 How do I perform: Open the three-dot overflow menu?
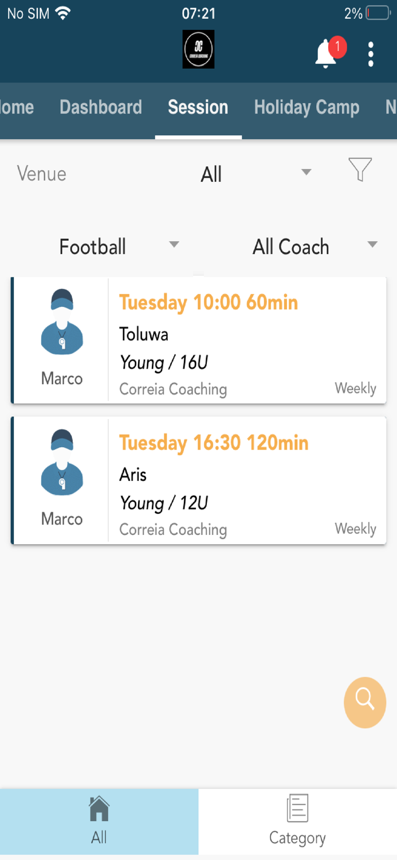371,53
